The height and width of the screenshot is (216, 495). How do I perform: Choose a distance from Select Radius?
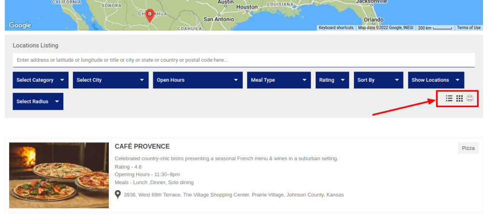38,101
